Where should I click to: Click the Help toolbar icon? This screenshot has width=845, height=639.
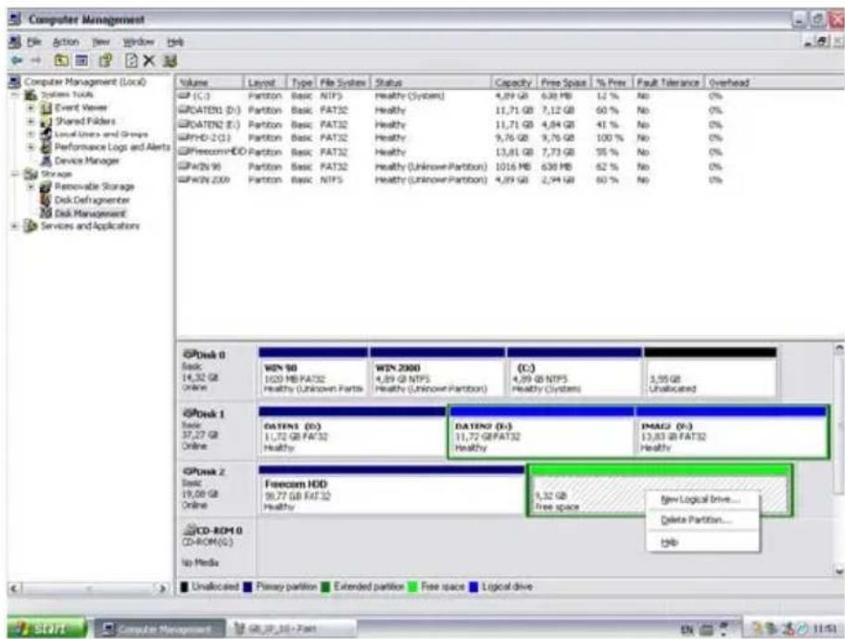pyautogui.click(x=169, y=60)
